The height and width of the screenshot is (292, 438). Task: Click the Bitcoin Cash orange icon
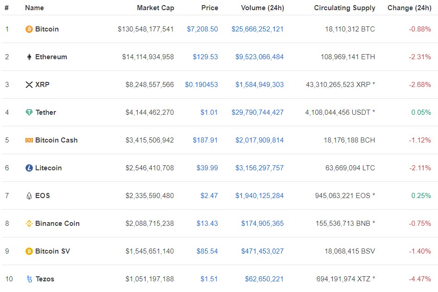[29, 140]
